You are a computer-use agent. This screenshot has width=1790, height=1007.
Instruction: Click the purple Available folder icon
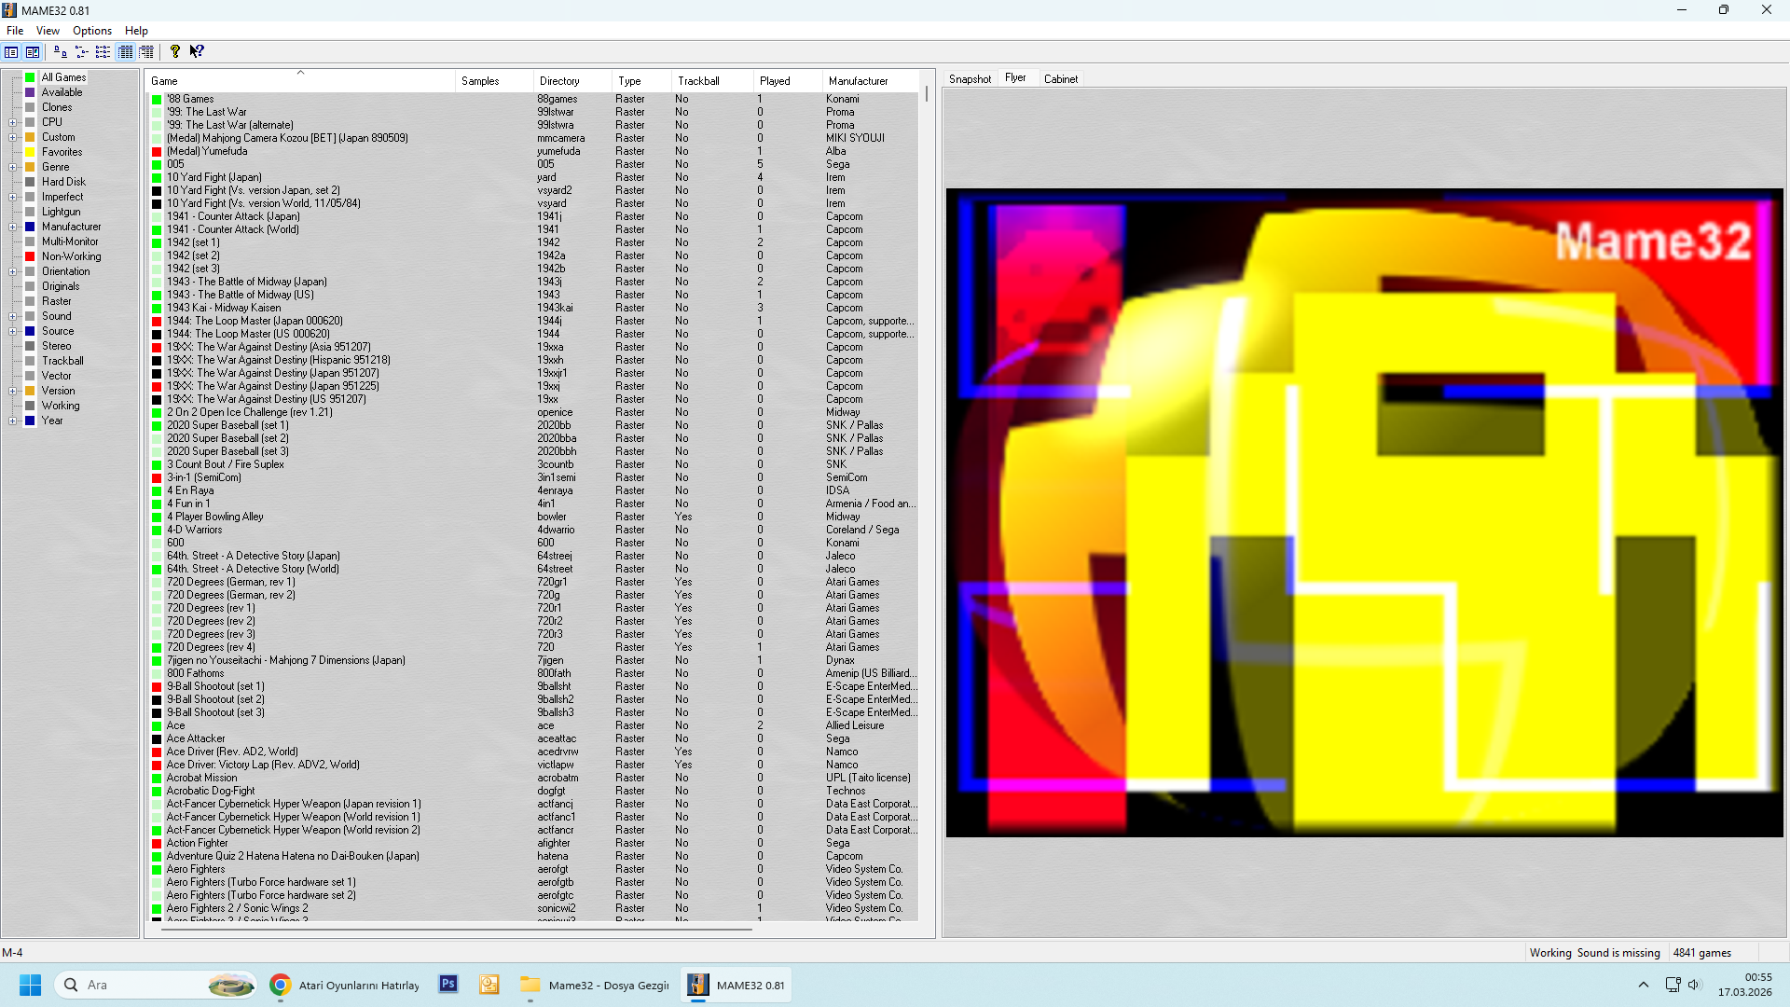coord(30,92)
